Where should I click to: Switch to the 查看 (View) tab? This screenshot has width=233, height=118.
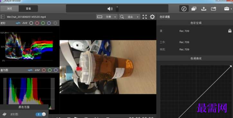[28, 9]
